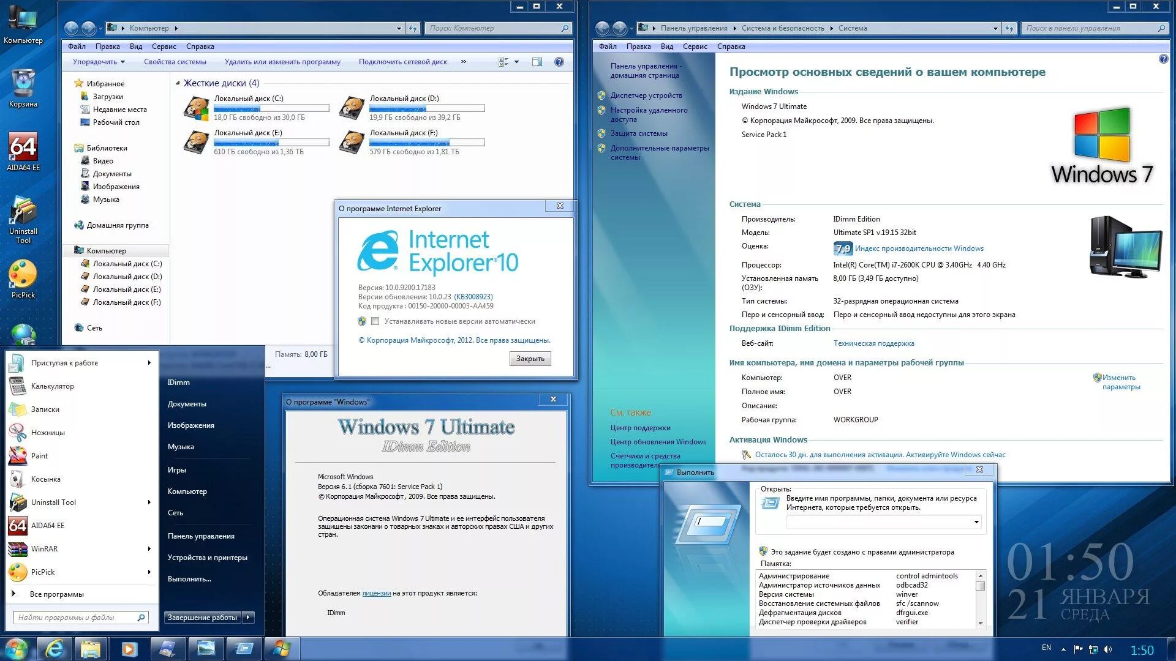
Task: Open the Recycle Bin (Корзина) desktop icon
Action: [x=23, y=88]
